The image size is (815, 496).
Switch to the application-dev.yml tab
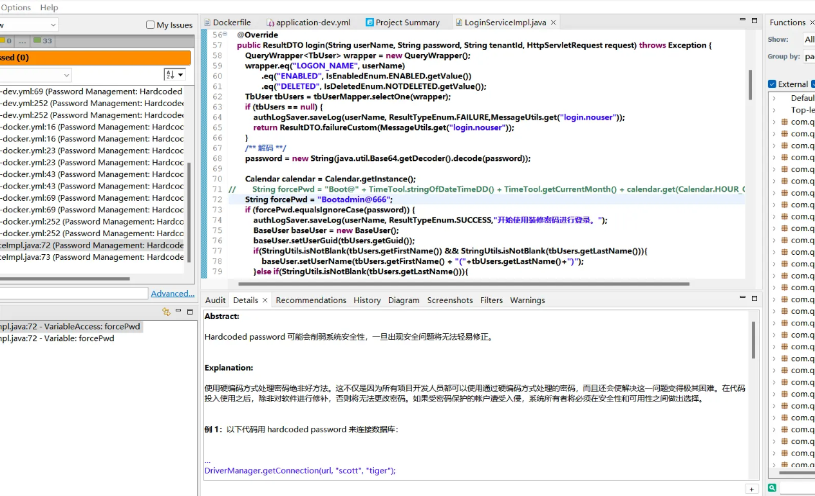(x=309, y=23)
